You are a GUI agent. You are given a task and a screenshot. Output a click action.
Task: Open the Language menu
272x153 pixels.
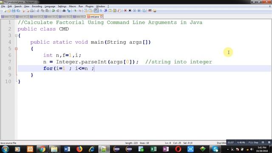click(x=50, y=6)
